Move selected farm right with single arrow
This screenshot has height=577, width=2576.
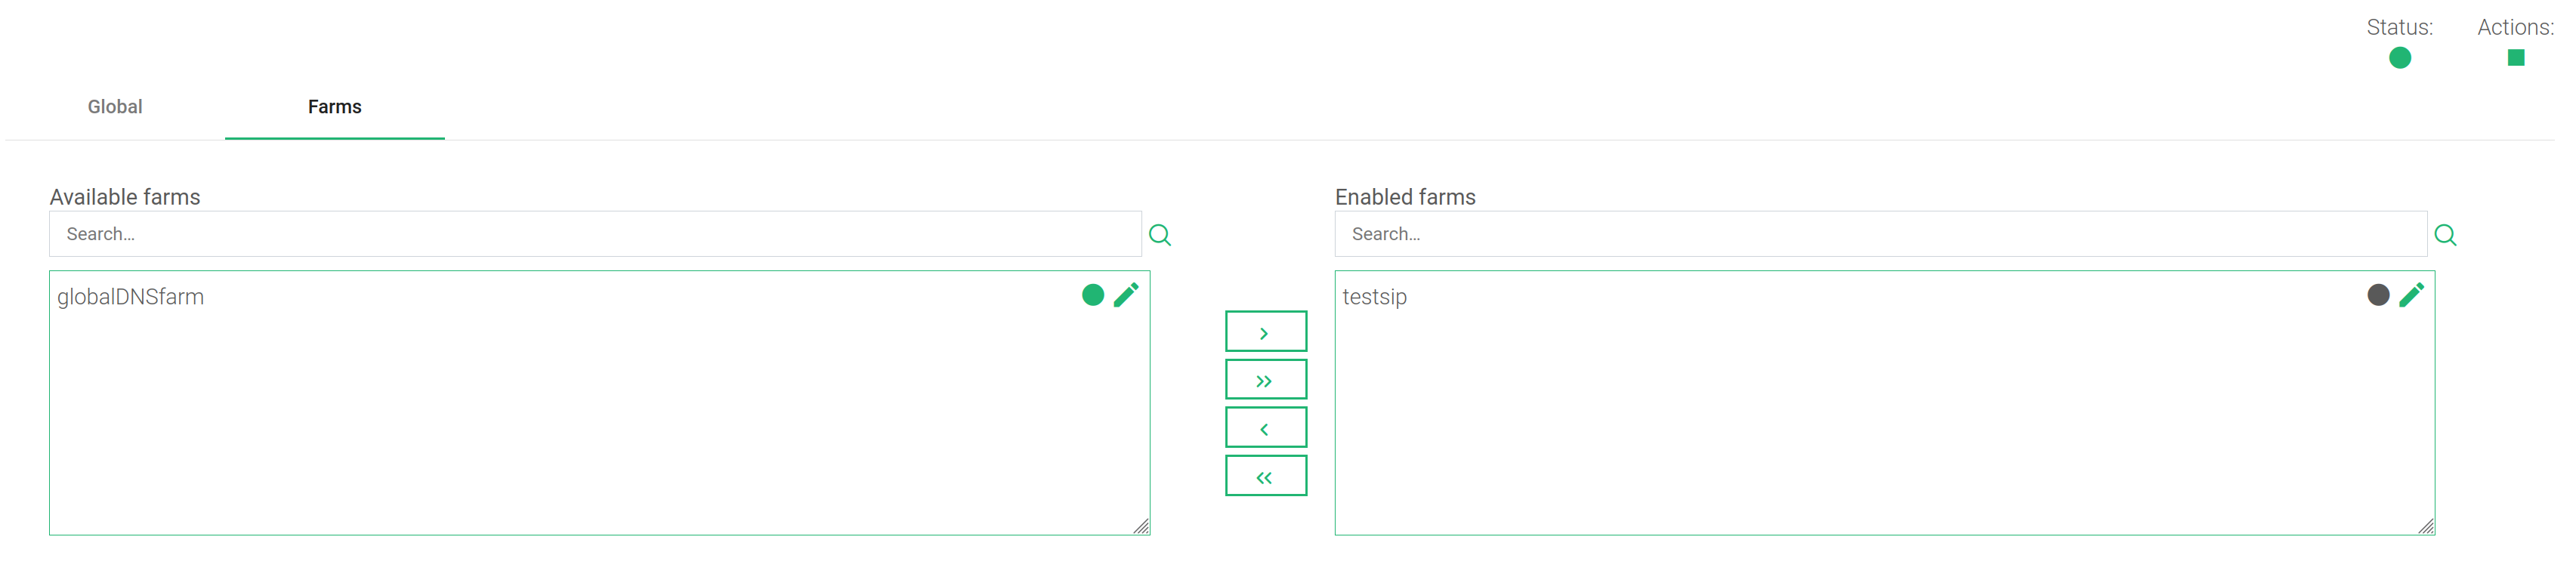point(1265,332)
